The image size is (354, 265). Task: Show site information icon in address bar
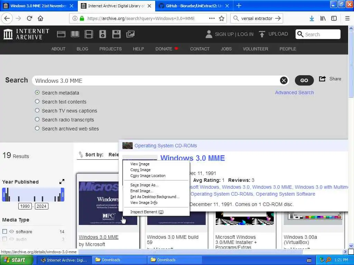tap(75, 19)
